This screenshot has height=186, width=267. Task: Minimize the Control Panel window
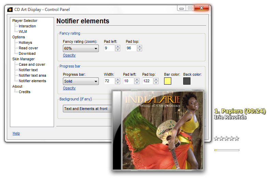(x=182, y=8)
